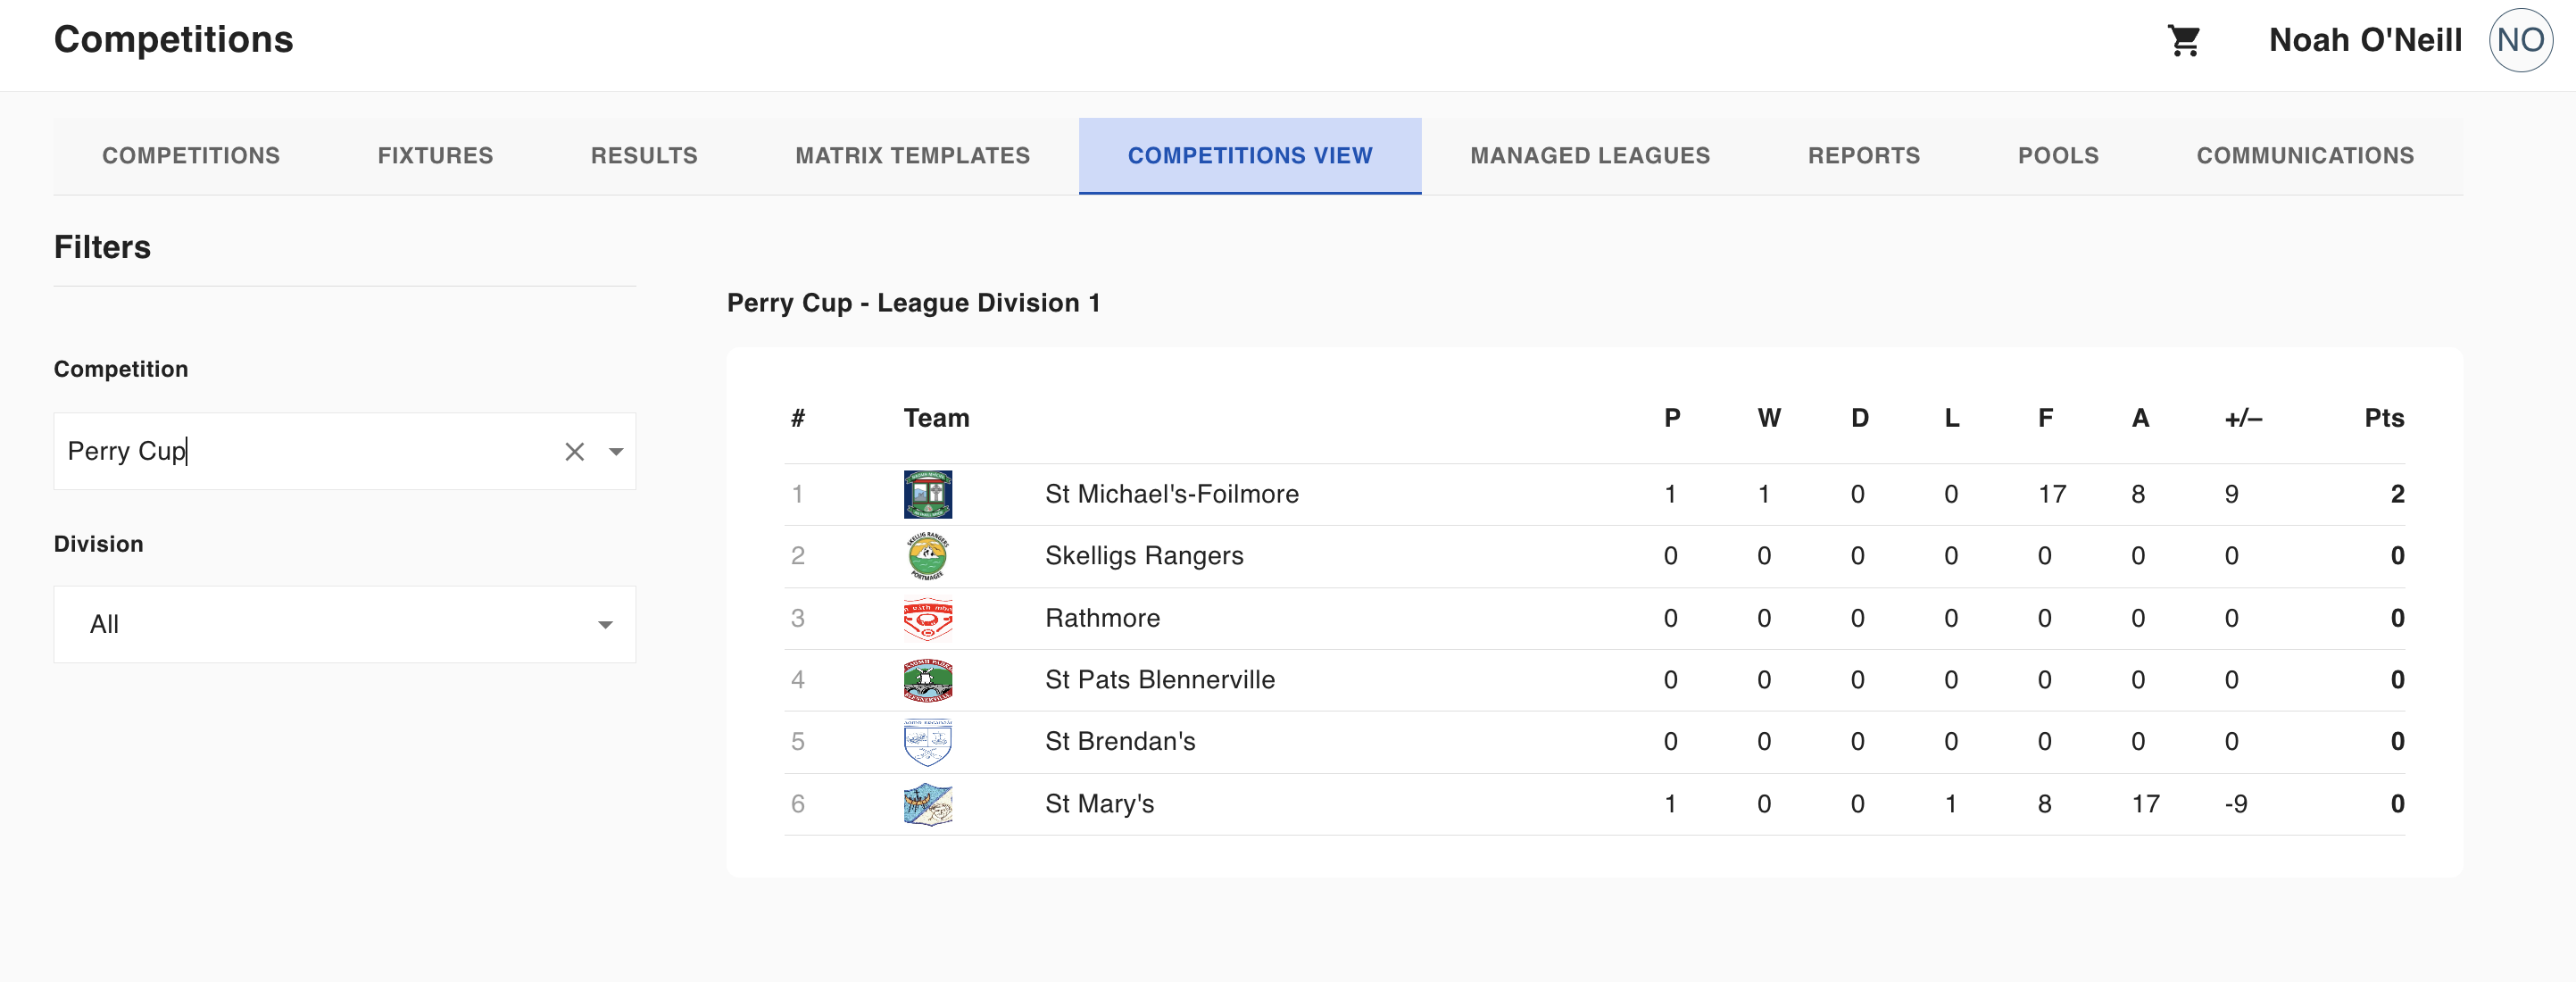Click St Pats Blennerville club crest
2576x982 pixels.
click(x=927, y=681)
